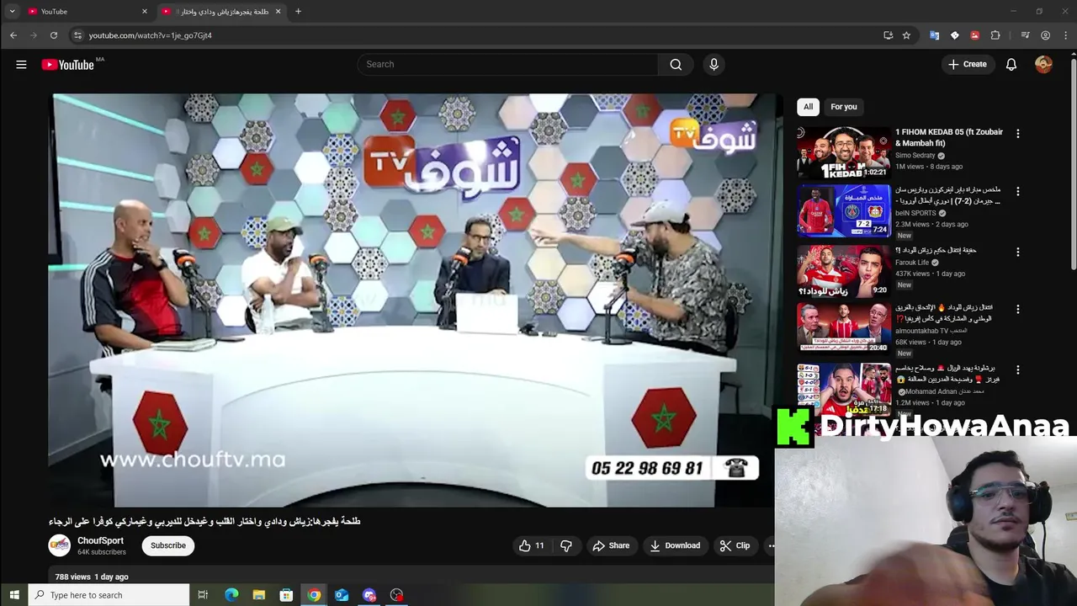Go back in browser history
Viewport: 1077px width, 606px height.
(x=13, y=35)
